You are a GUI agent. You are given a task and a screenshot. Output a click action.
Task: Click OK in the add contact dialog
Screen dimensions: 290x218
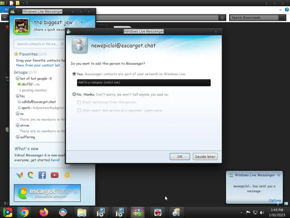(x=180, y=156)
